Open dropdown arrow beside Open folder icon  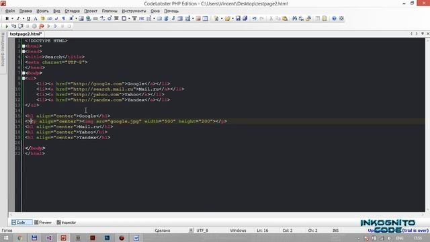[232, 19]
